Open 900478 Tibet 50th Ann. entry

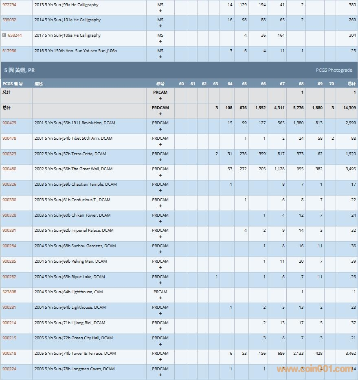(9, 138)
